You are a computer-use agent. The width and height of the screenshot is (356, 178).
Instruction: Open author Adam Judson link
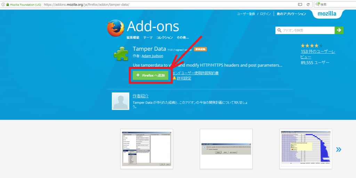[x=152, y=56]
